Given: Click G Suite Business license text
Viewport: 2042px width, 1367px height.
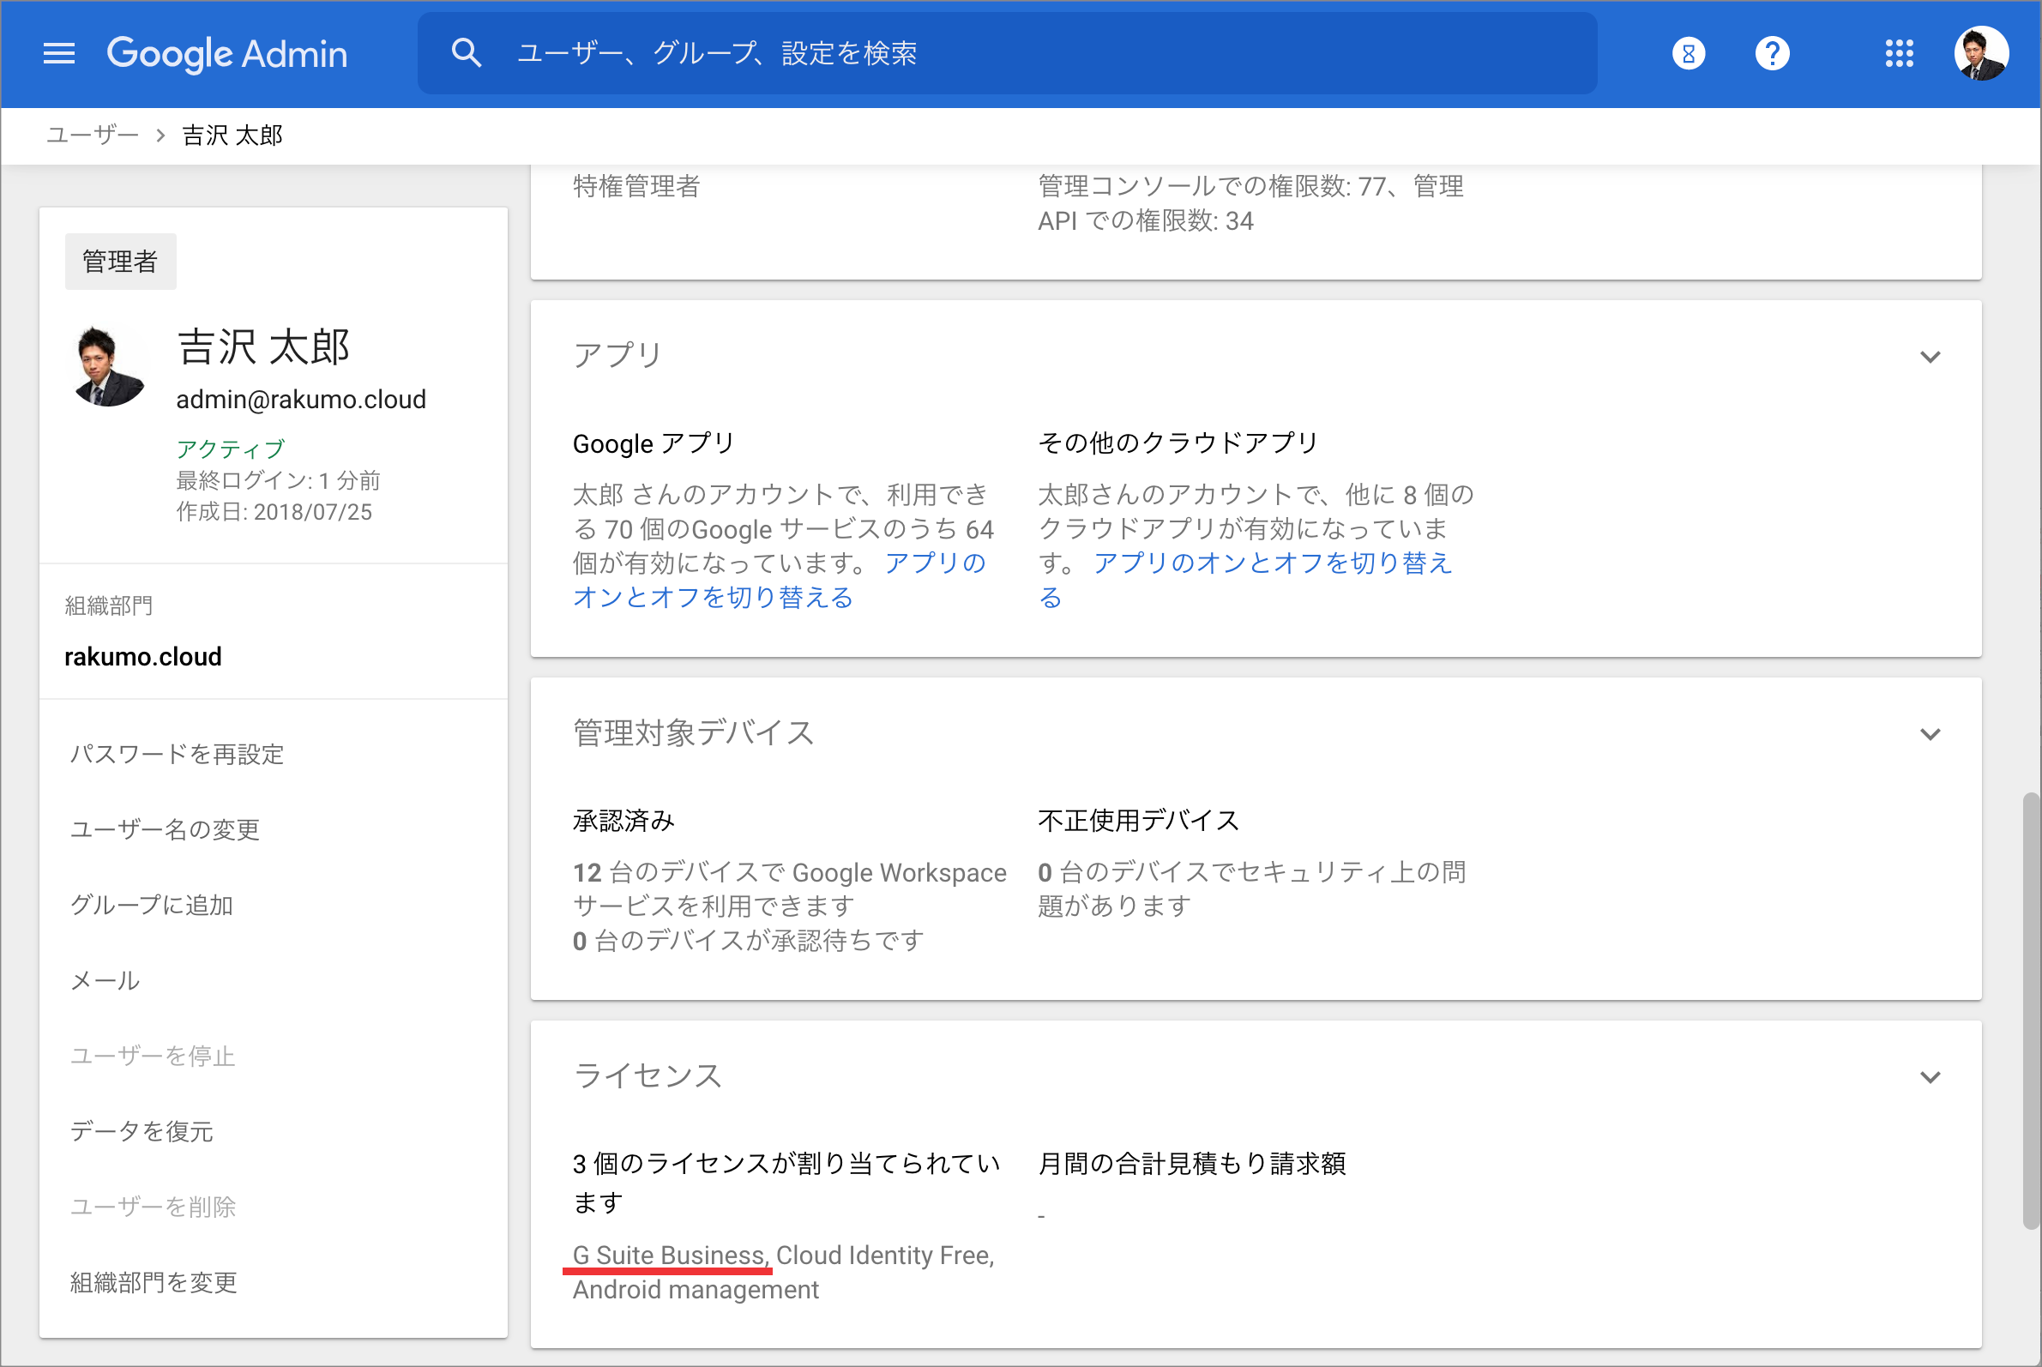Looking at the screenshot, I should click(x=670, y=1256).
